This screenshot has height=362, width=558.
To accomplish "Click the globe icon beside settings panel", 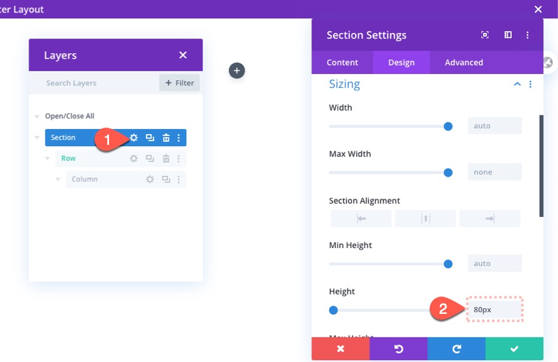I will point(548,63).
